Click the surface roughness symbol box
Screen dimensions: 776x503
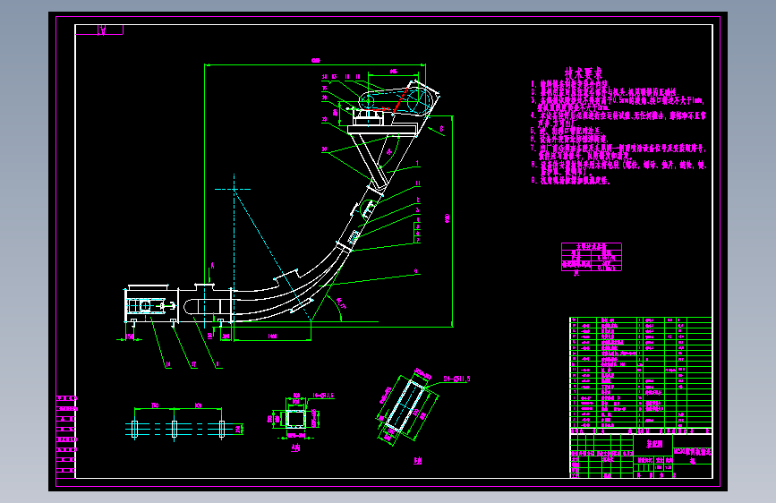(99, 30)
